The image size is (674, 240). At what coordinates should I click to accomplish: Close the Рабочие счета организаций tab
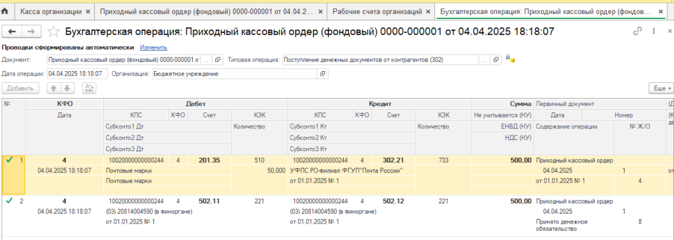428,12
